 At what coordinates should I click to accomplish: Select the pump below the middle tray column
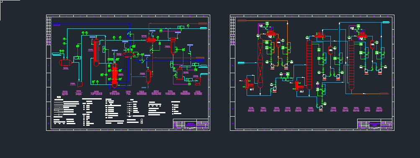tap(321, 108)
